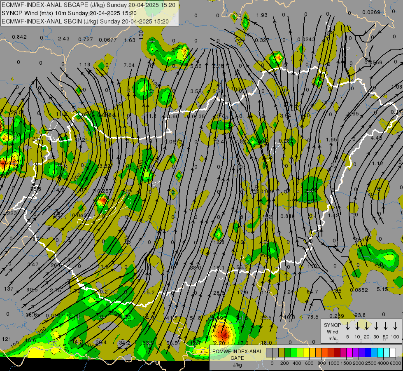This screenshot has width=403, height=371.
Task: Click the SBCIN title line in header
Action: point(85,21)
